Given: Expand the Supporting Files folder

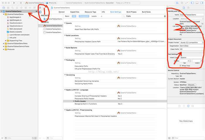Looking at the screenshot, I should 6,41.
